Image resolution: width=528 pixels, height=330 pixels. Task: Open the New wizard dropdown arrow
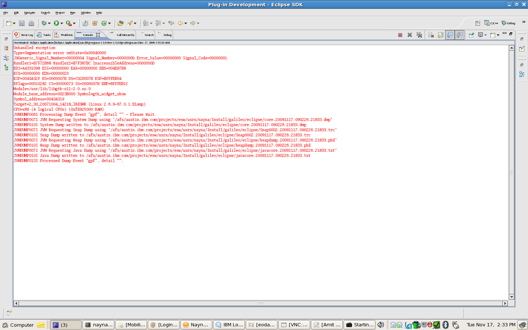[x=14, y=23]
